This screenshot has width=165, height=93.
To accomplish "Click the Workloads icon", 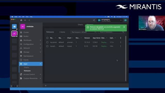I will coord(21,40).
